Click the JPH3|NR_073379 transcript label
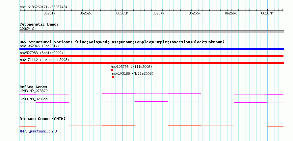293x141 pixels. (x=34, y=91)
